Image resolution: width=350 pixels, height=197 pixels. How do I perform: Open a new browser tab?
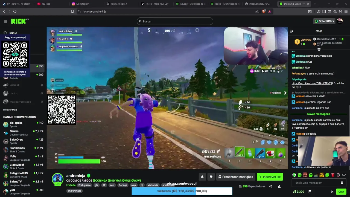(x=315, y=4)
